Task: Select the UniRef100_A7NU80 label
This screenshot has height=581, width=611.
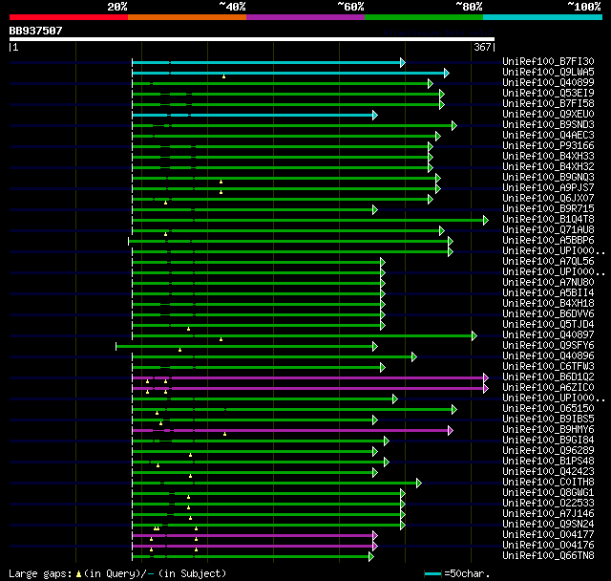Action: tap(548, 283)
